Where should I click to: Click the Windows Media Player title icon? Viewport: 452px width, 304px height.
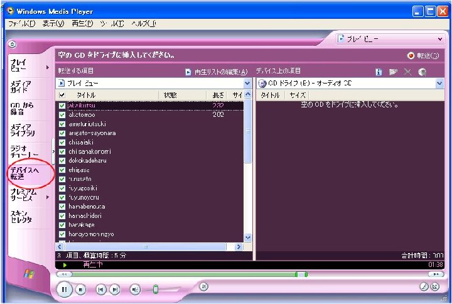11,11
